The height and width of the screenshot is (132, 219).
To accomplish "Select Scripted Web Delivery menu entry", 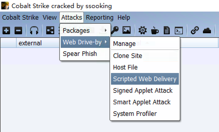I will point(145,79).
